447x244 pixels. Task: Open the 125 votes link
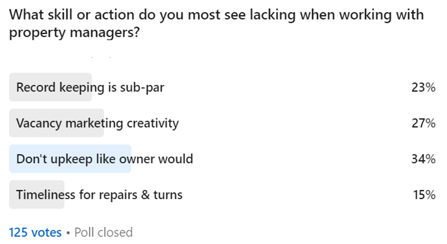pyautogui.click(x=35, y=232)
